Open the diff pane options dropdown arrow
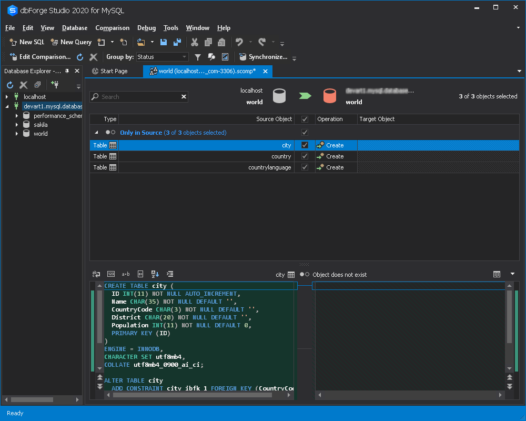 tap(512, 274)
